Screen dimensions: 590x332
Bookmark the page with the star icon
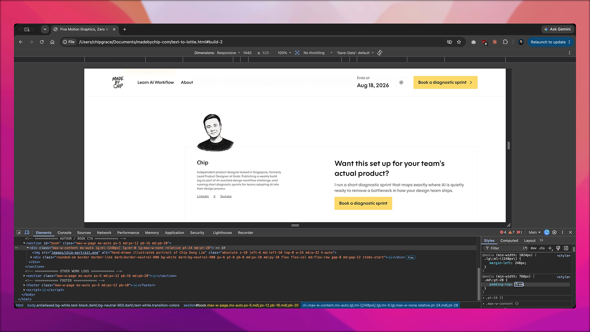459,42
